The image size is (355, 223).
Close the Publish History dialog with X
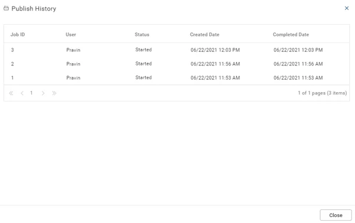pyautogui.click(x=346, y=8)
